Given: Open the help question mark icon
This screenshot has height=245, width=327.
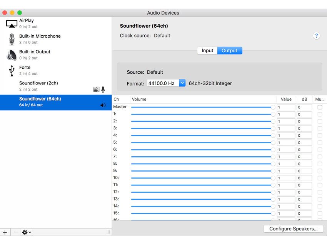Looking at the screenshot, I should pos(317,35).
